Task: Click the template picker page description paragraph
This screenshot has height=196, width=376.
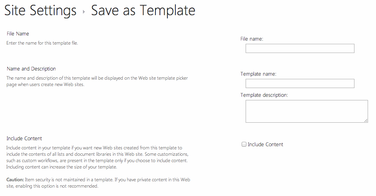Action: pos(97,81)
